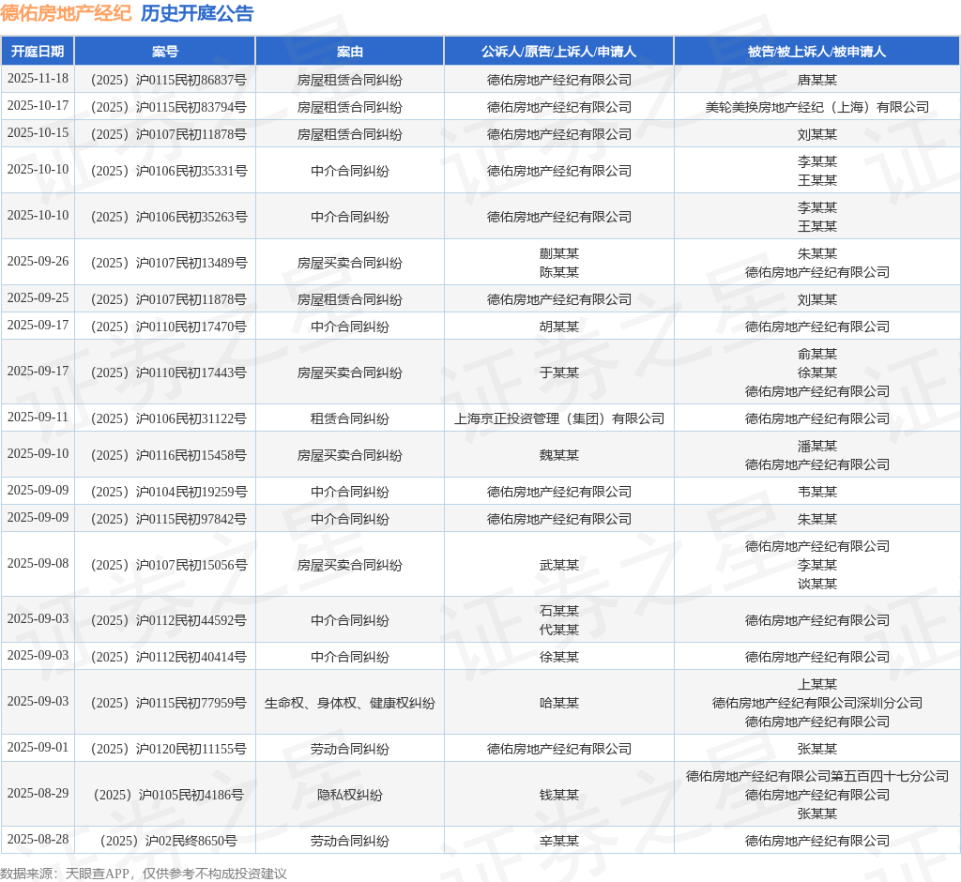Select the 案由 column header
Image resolution: width=961 pixels, height=882 pixels.
coord(349,52)
